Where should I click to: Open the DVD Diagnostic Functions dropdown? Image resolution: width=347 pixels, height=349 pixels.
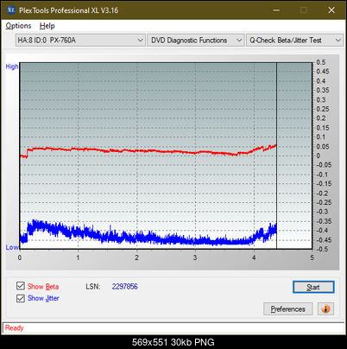pyautogui.click(x=196, y=41)
